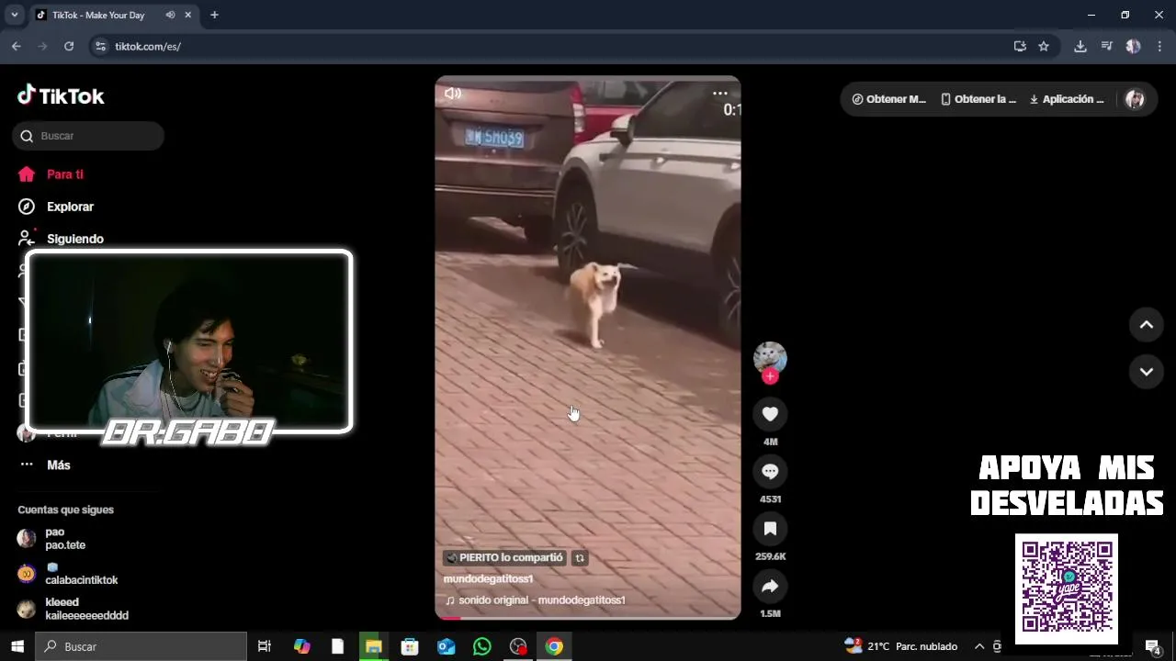1176x661 pixels.
Task: Click Cuentas que sigues heading
Action: [x=65, y=510]
